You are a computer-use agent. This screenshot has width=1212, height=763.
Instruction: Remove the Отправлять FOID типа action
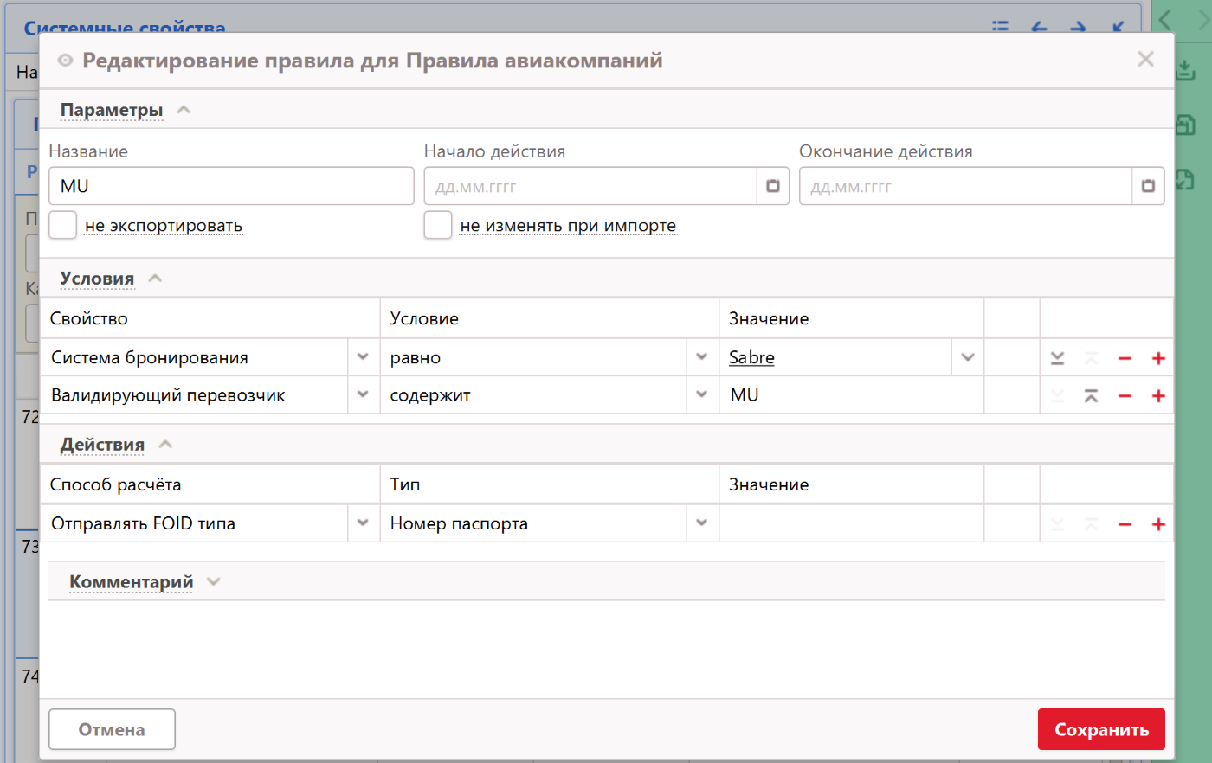pos(1125,524)
